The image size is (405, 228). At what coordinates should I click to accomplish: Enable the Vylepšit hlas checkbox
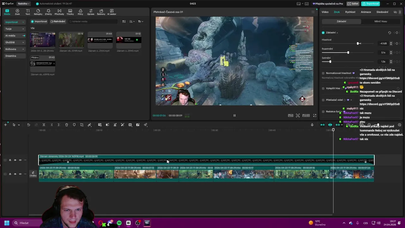coord(323,88)
